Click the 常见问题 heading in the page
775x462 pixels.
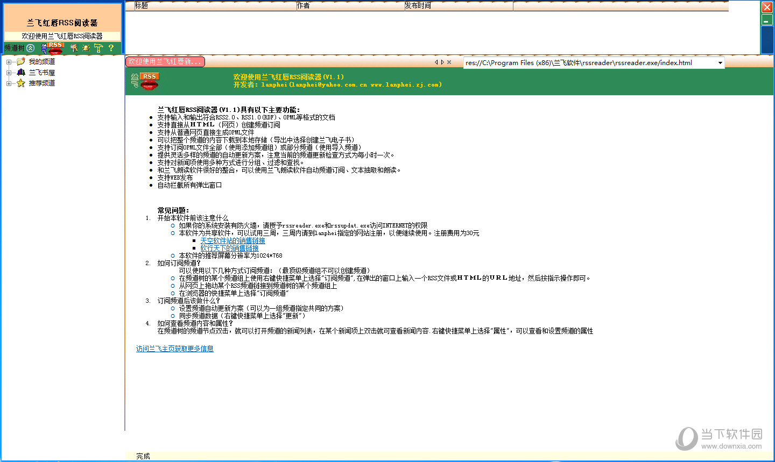(x=173, y=210)
